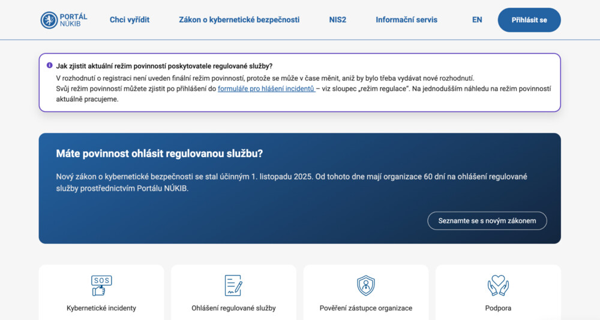Click the Seznamte se s novým zákonem button
The width and height of the screenshot is (600, 320).
coord(487,221)
